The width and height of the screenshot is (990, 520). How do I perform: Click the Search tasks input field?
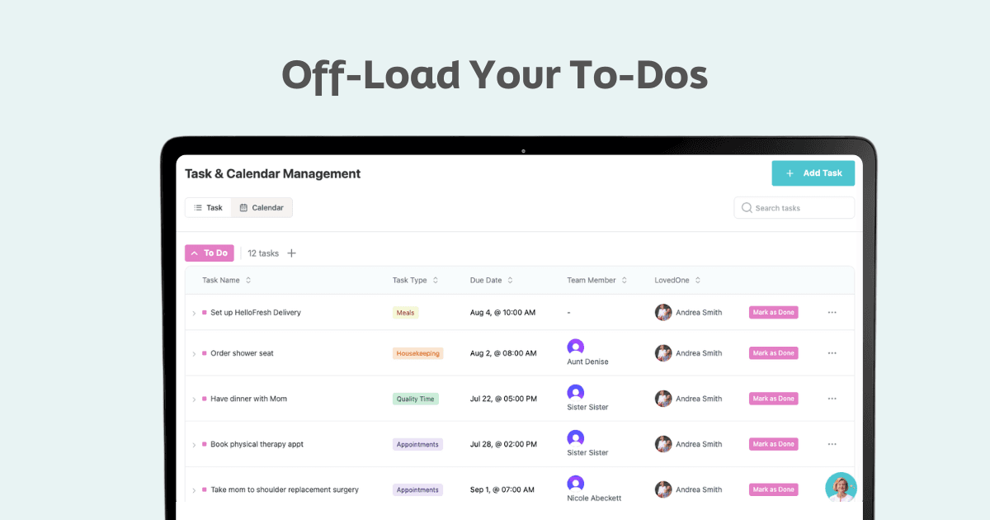click(792, 207)
